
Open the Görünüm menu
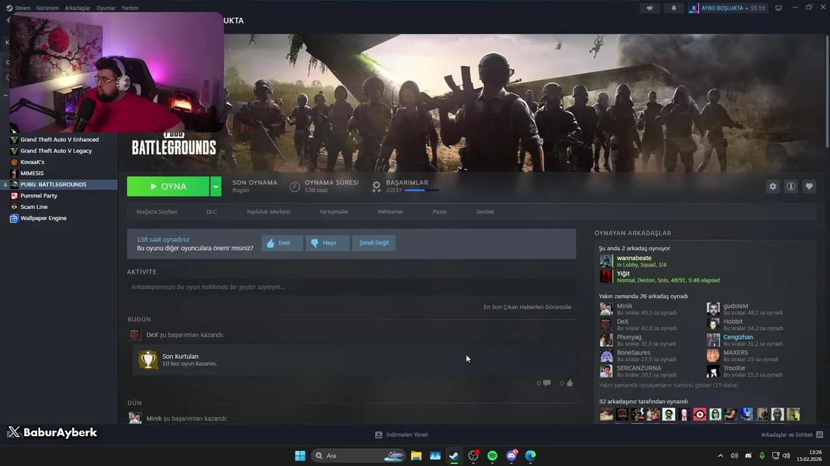(x=47, y=8)
